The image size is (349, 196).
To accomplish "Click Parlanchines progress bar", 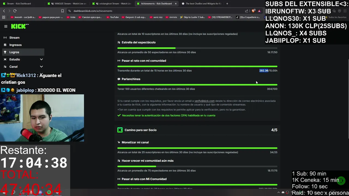I will [x=197, y=85].
